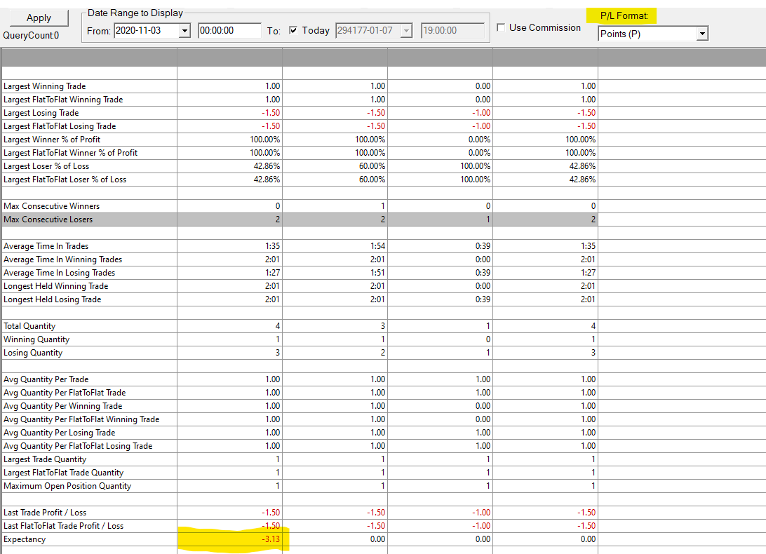
Task: Click Avg Quantity Per Trade label
Action: tap(46, 379)
